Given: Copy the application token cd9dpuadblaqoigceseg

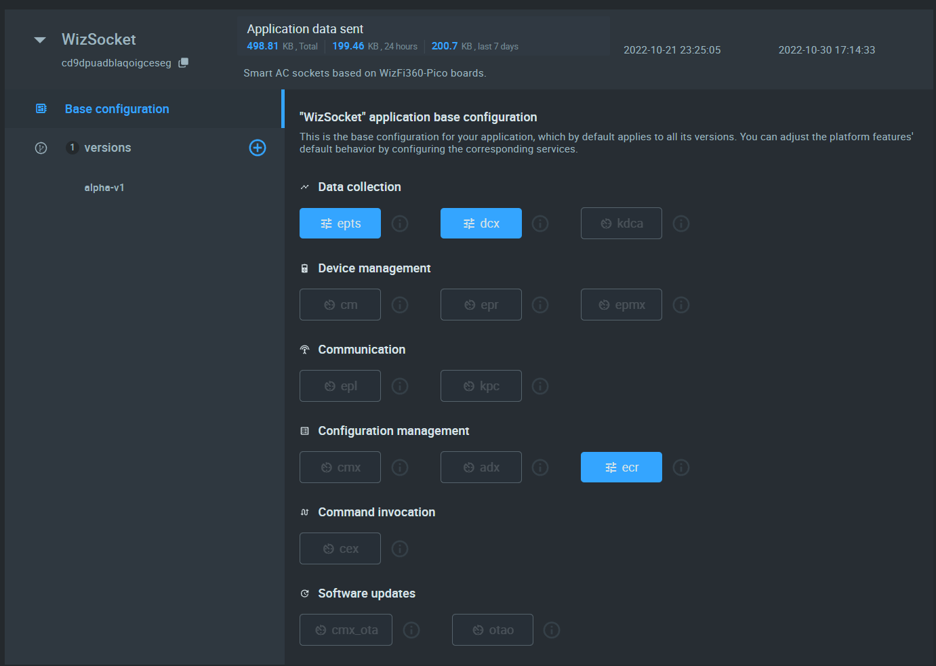Looking at the screenshot, I should [x=183, y=63].
